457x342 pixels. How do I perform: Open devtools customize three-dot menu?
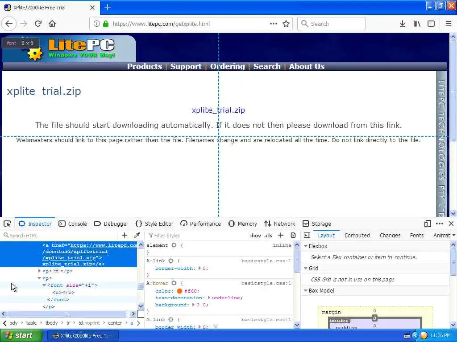(440, 224)
